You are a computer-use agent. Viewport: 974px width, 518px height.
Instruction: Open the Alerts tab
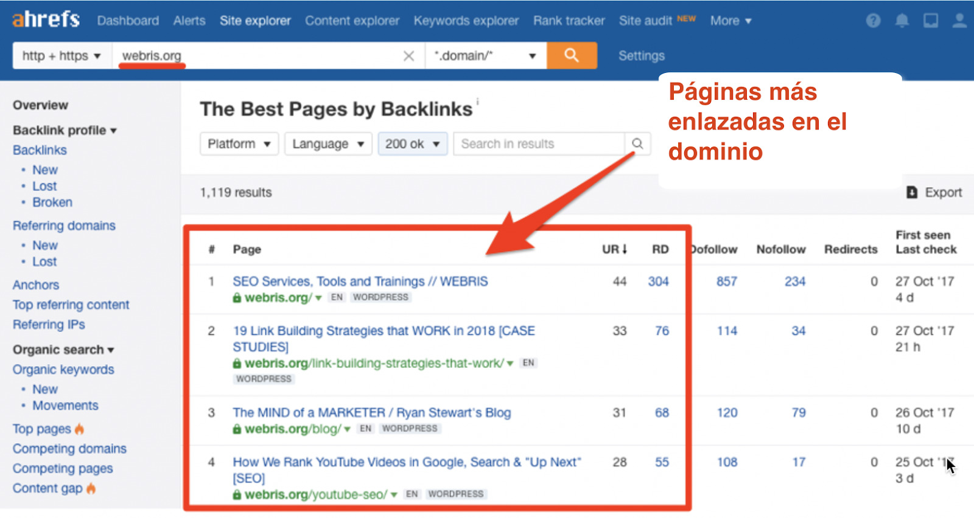[x=189, y=21]
